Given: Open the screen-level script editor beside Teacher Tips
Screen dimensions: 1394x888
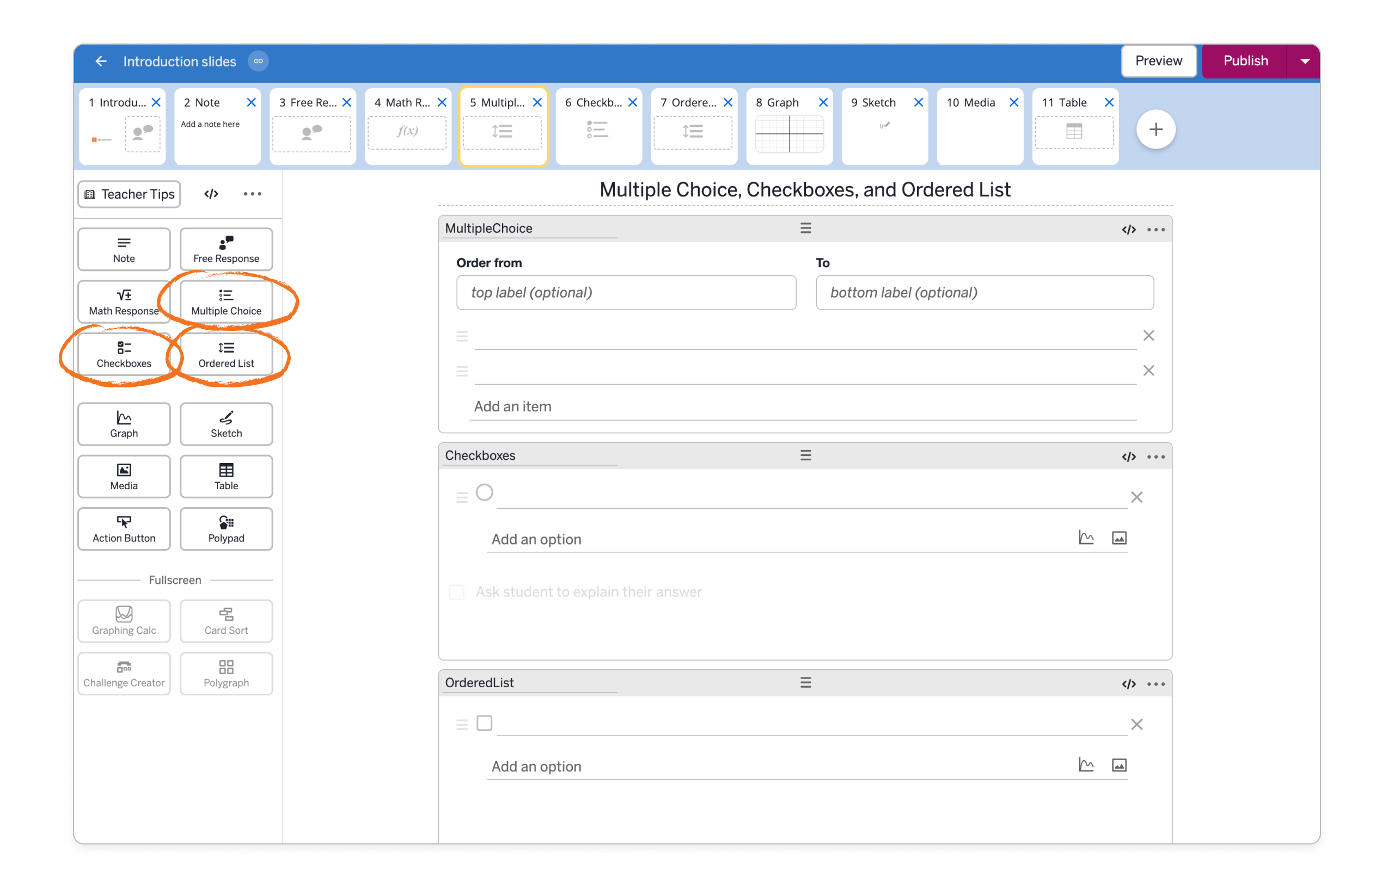Looking at the screenshot, I should 211,194.
